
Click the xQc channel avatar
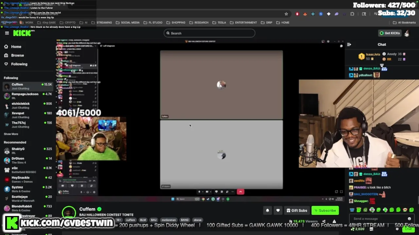tap(7, 170)
